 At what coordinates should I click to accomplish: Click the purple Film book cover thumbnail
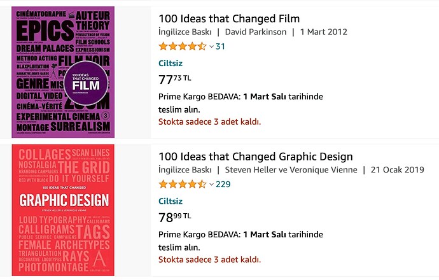pos(63,73)
